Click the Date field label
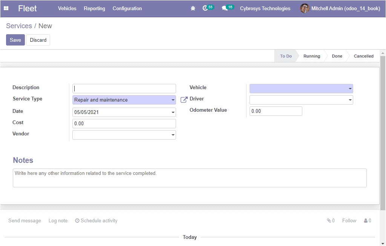The image size is (386, 246). coord(18,111)
